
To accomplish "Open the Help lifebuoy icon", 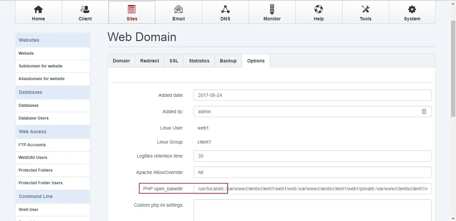I will pos(318,9).
